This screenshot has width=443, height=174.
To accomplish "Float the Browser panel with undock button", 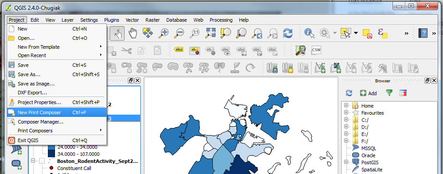I will (427, 81).
